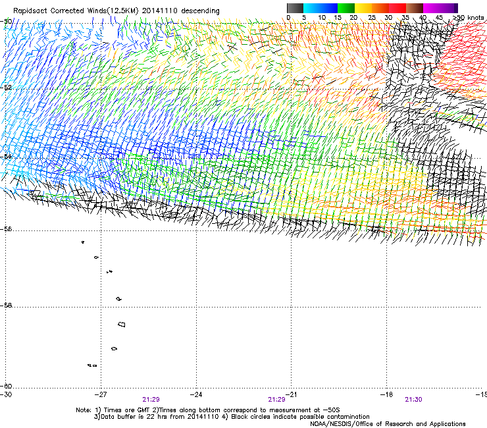Screen dimensions: 487x428
Task: Pick the green 15-20 knots legend color
Action: pos(346,8)
